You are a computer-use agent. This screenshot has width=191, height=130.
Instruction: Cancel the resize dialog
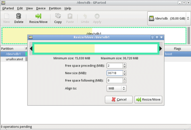[x=119, y=100]
